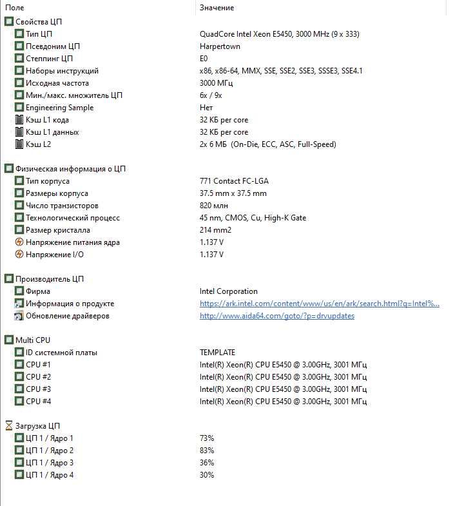Click the Производитель ЦП section icon

[x=9, y=279]
